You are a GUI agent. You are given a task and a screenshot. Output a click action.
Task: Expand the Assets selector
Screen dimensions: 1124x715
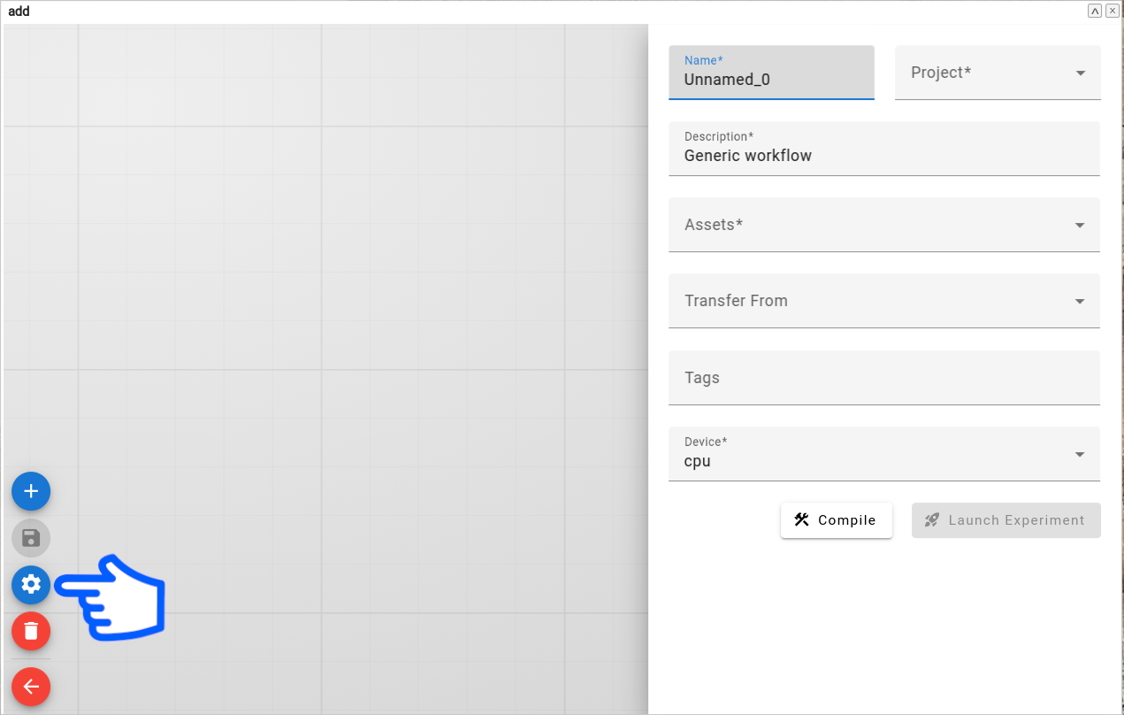[1079, 225]
